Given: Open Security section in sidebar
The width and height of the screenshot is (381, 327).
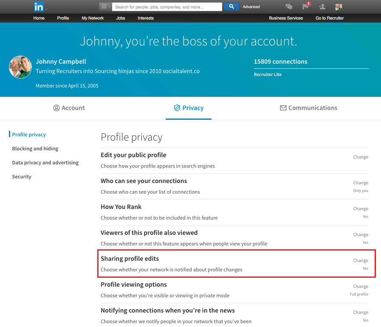Looking at the screenshot, I should click(22, 177).
